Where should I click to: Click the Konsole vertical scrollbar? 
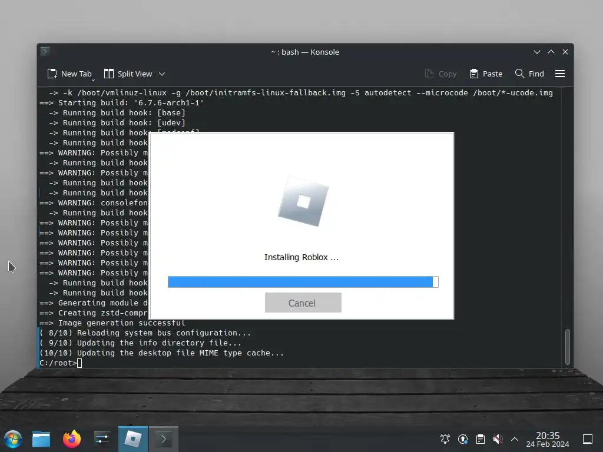[x=567, y=347]
